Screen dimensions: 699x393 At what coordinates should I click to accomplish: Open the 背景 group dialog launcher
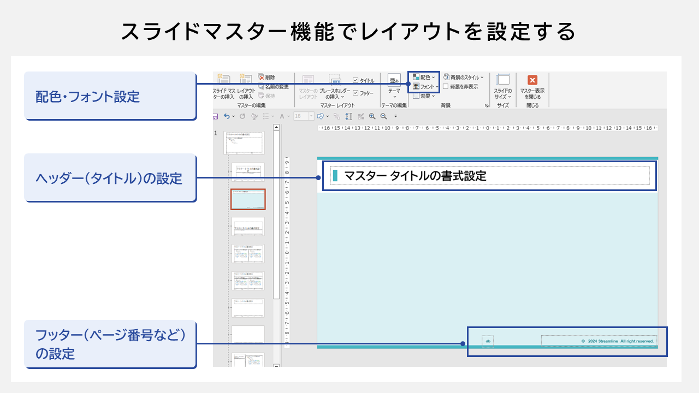click(x=486, y=105)
